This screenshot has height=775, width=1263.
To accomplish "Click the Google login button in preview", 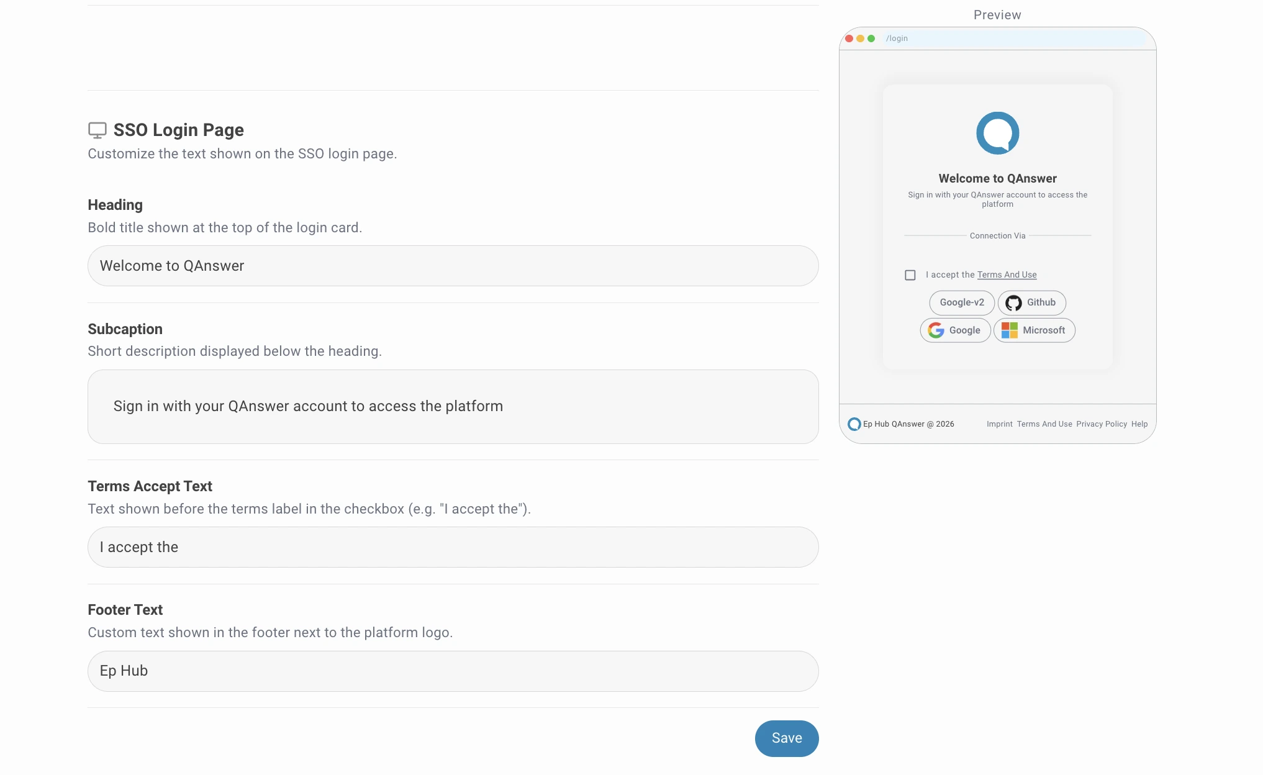I will 956,330.
